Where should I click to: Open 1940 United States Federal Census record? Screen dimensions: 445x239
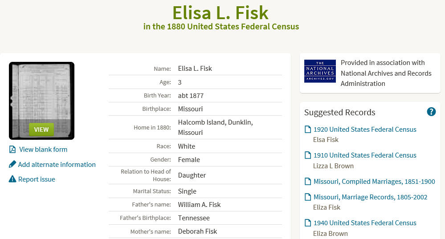click(365, 223)
